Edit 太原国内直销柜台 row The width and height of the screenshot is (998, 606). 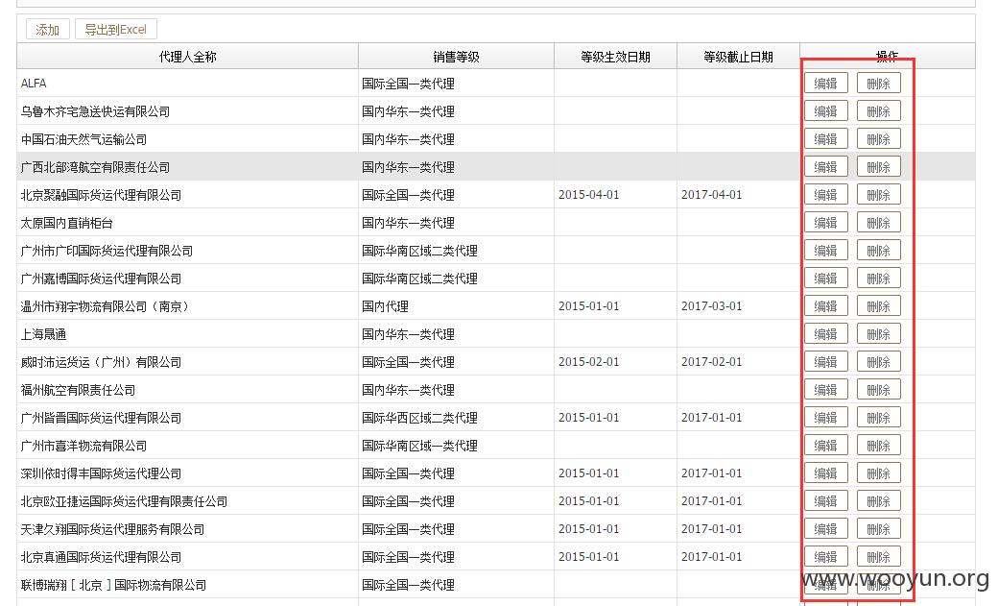[825, 223]
